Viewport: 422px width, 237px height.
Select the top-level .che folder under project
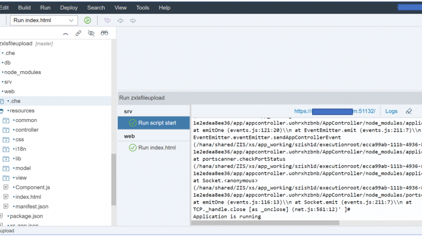coord(10,53)
